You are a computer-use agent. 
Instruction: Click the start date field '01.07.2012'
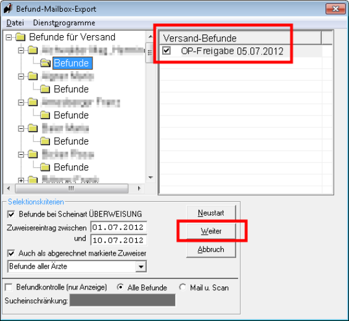coord(118,227)
